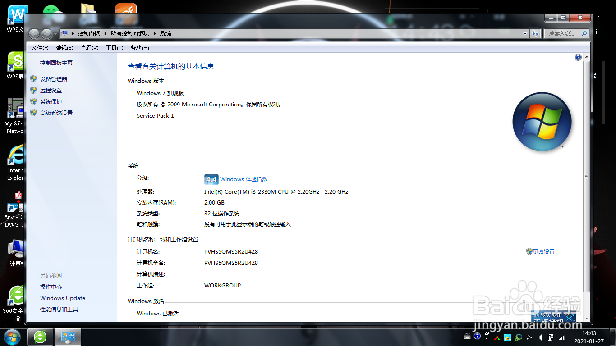Expand breadcrumb arrow before 控制面板
The image size is (616, 346).
point(73,33)
